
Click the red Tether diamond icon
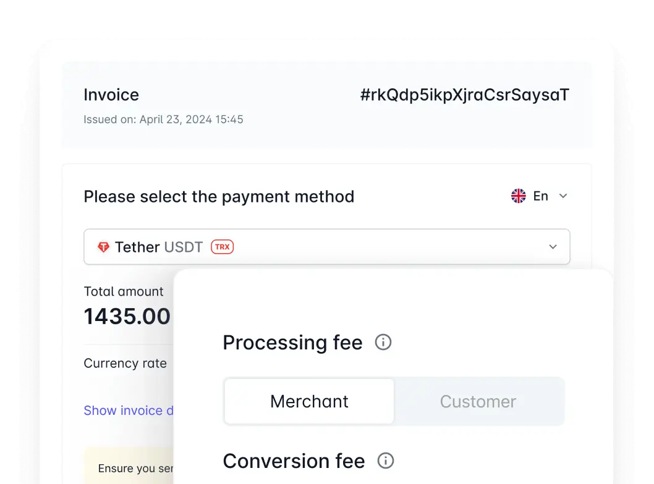[x=103, y=247]
